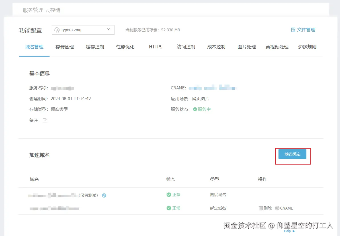
Task: Click the edit remark pencil icon
Action: point(45,120)
